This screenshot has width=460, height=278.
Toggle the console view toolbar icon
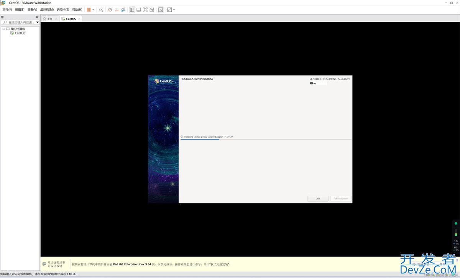(161, 10)
